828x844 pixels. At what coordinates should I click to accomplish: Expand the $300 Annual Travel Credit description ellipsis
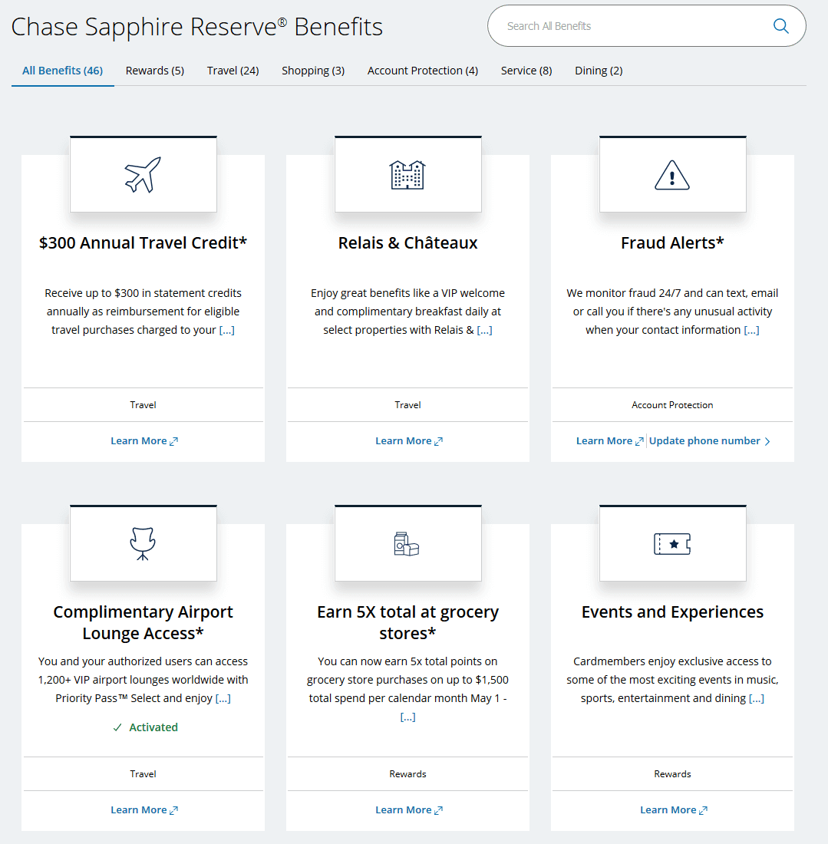(x=227, y=330)
